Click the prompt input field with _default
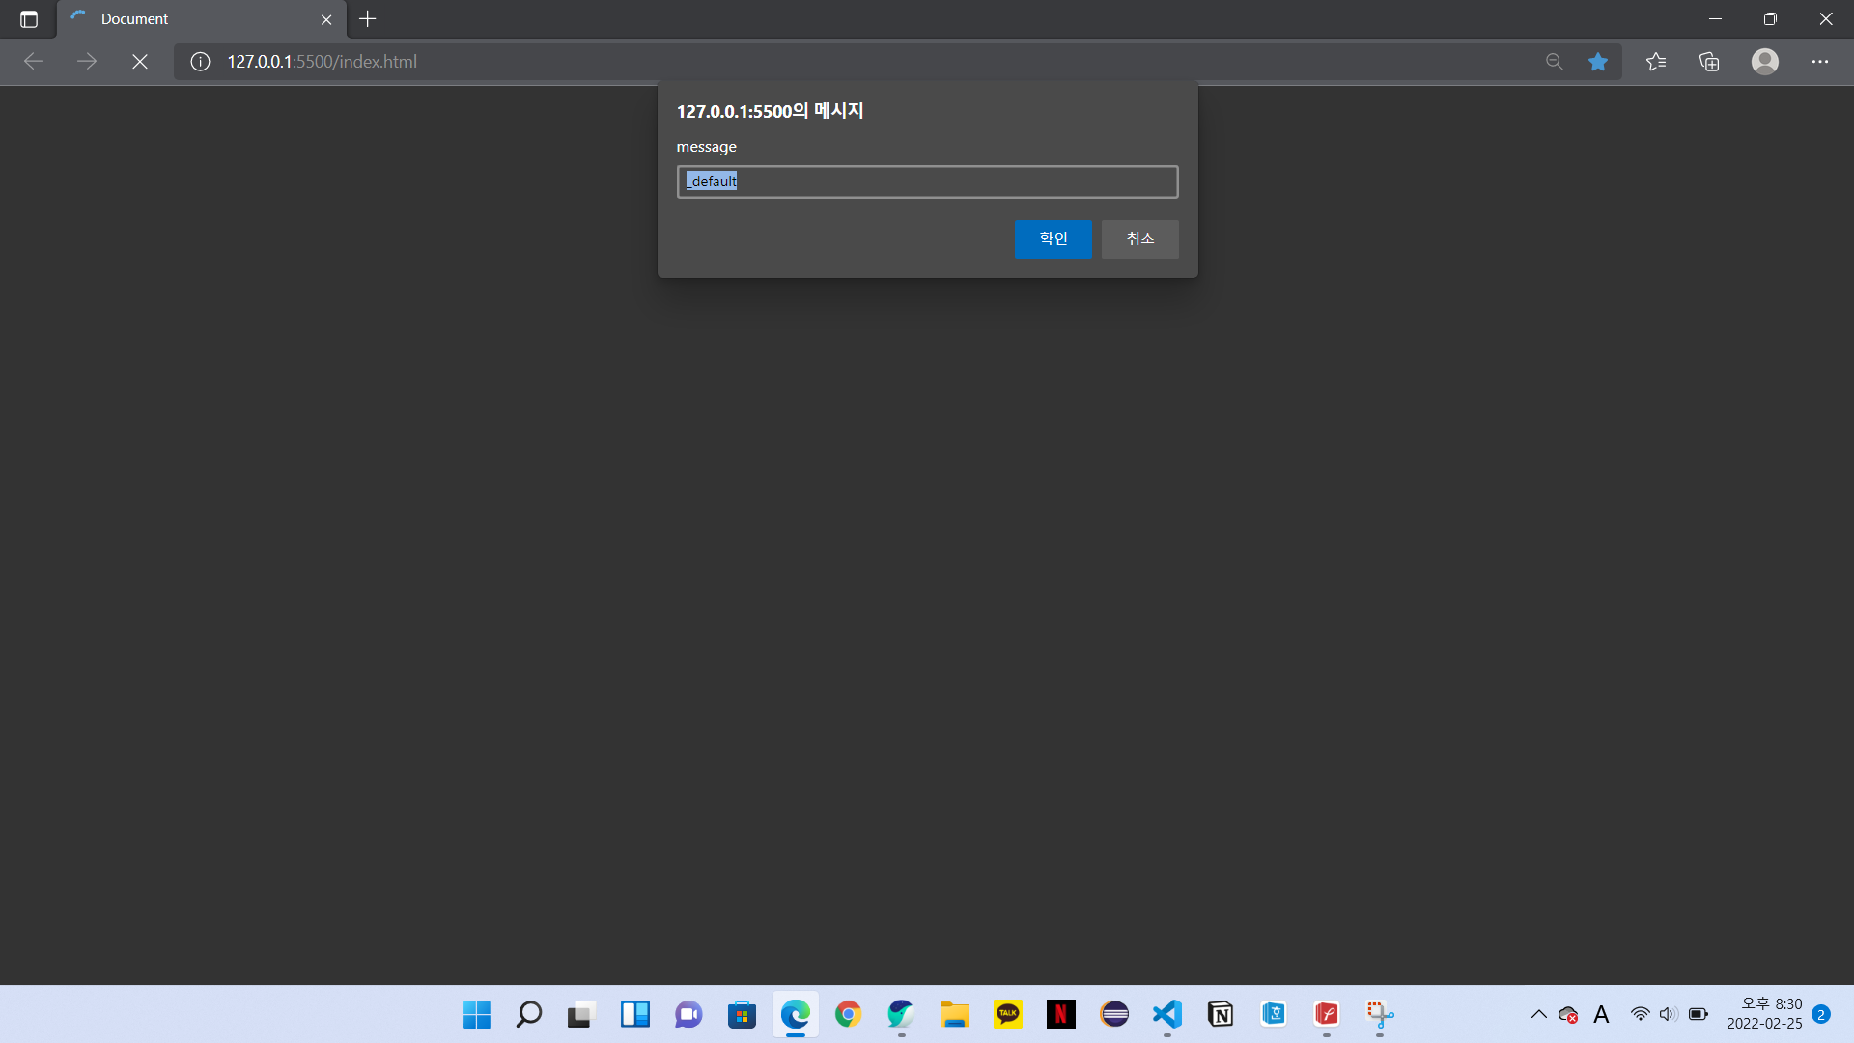 click(x=927, y=182)
